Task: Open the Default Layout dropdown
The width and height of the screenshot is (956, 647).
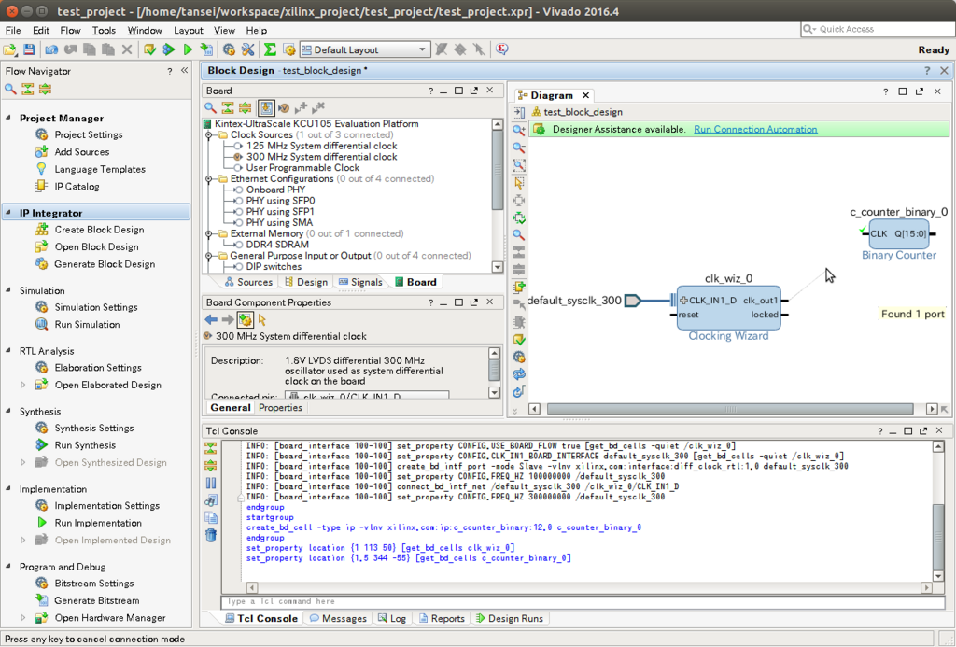Action: (x=365, y=50)
